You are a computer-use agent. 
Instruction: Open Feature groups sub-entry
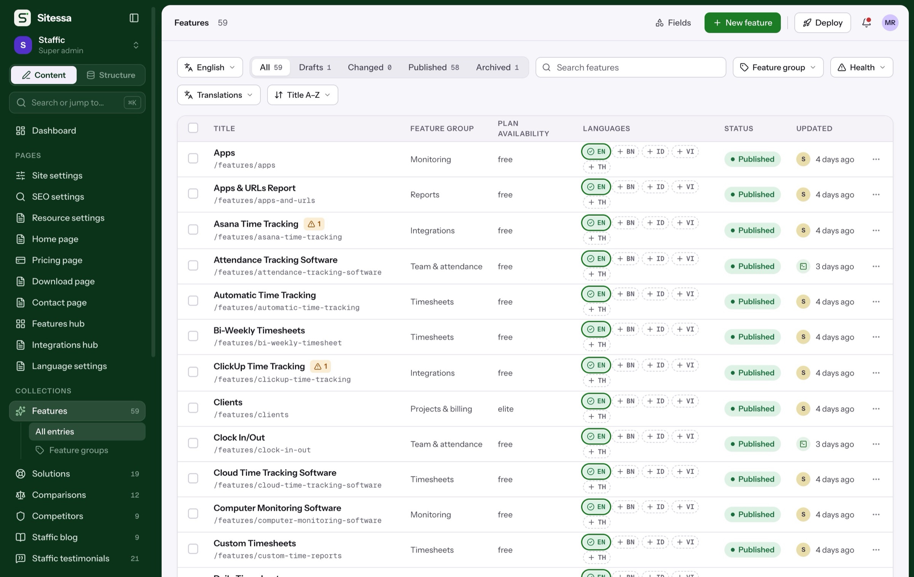coord(87,450)
